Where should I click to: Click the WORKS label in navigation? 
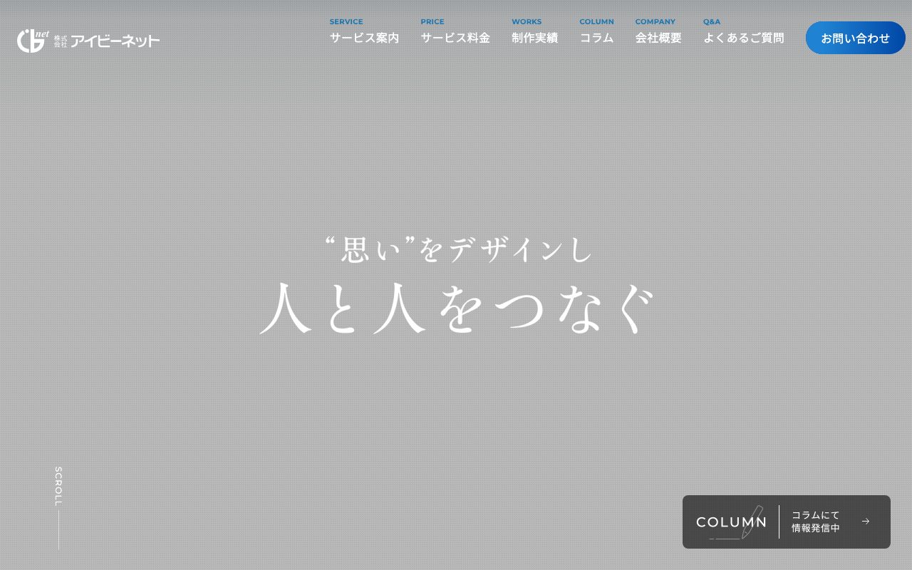coord(527,21)
